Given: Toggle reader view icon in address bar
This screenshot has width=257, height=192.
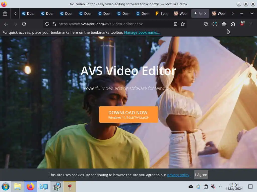Looking at the screenshot, I should [x=175, y=24].
